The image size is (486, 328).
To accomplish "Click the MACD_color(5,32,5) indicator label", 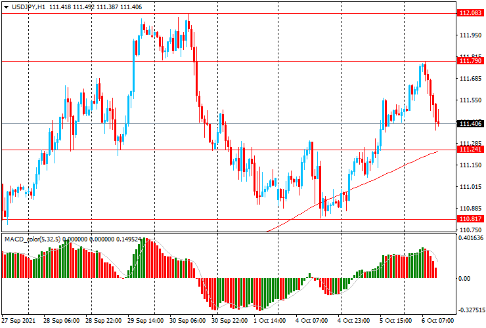I will pos(33,239).
